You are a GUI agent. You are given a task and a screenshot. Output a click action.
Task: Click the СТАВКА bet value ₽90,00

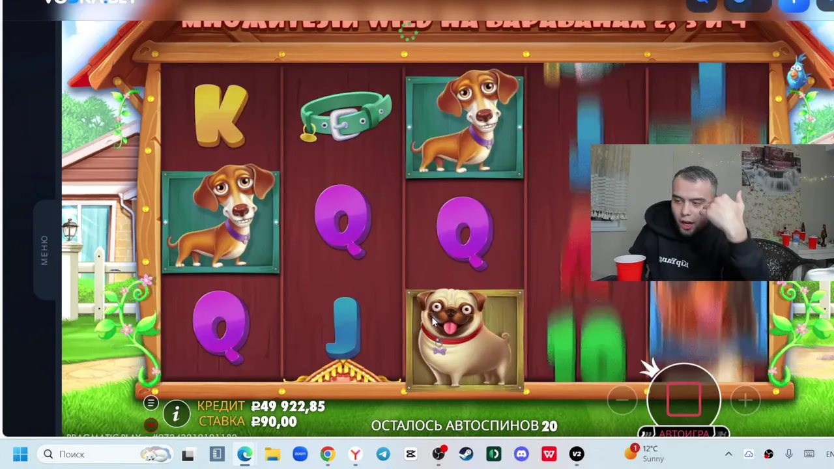[274, 421]
